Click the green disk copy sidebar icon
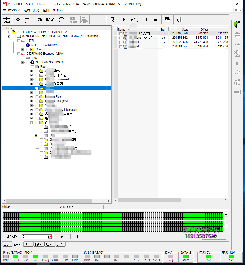Image resolution: width=245 pixels, height=265 pixels. coord(237,25)
